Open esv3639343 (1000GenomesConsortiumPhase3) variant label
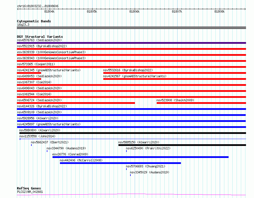Viewport: 254px width, 198px height. (51, 58)
